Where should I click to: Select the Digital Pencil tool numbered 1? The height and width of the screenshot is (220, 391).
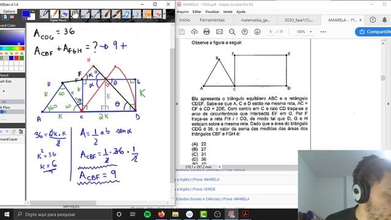click(44, 14)
